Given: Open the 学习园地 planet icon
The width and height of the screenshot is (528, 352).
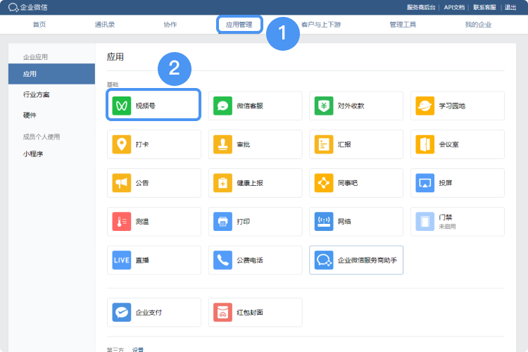Looking at the screenshot, I should (x=425, y=106).
